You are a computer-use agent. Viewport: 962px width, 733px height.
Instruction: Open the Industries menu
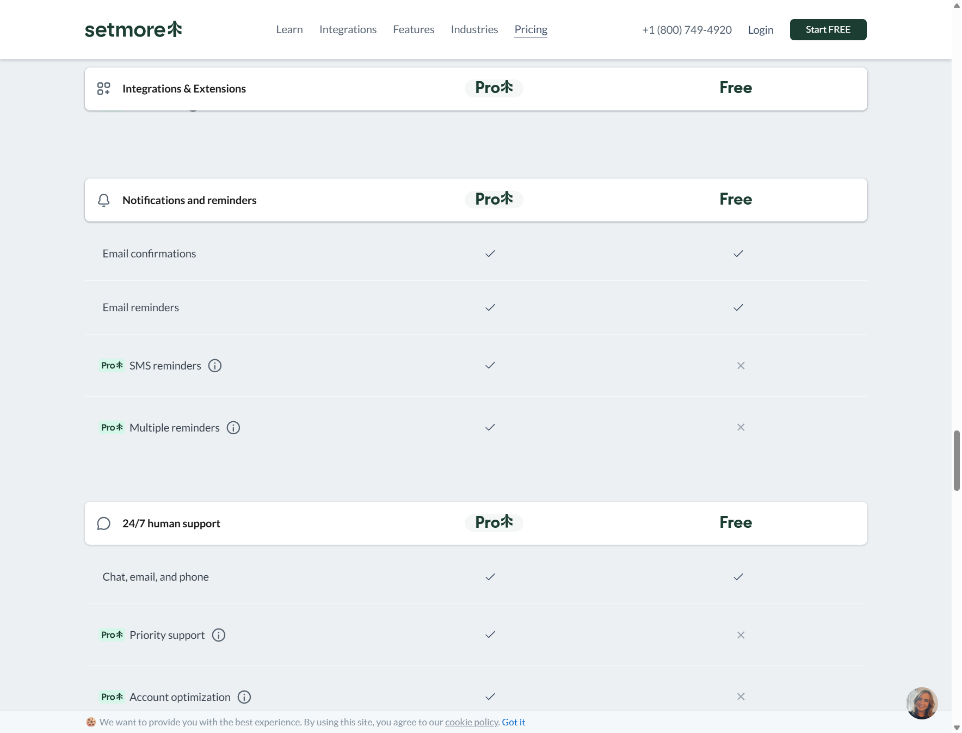(x=474, y=29)
